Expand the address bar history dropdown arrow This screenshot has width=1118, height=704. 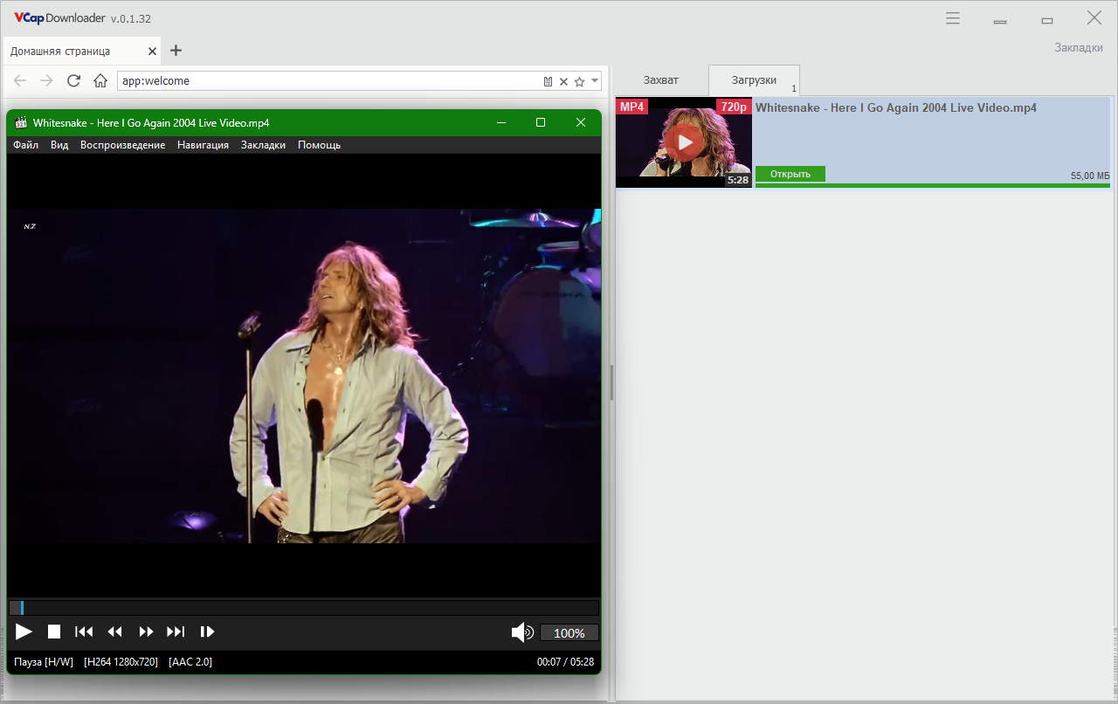point(595,80)
